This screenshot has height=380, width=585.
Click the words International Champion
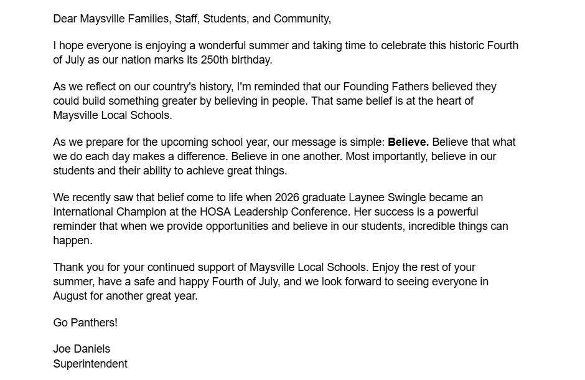pos(110,212)
